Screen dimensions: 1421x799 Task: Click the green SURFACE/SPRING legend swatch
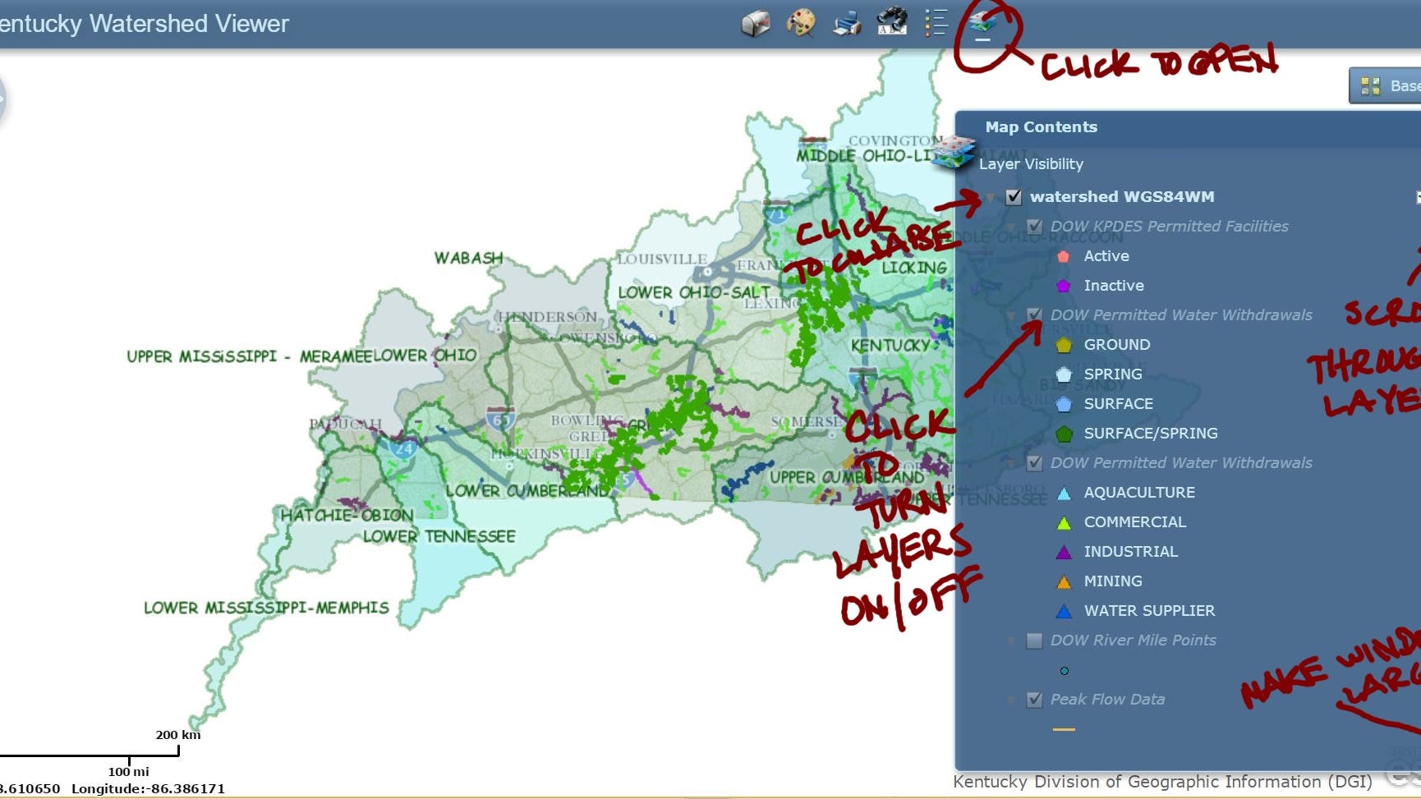[1064, 434]
